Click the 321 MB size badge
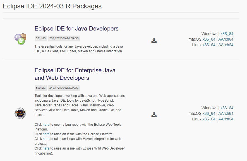 tap(41, 38)
